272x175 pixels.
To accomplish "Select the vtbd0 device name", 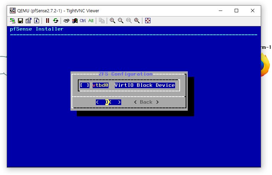I will (100, 85).
